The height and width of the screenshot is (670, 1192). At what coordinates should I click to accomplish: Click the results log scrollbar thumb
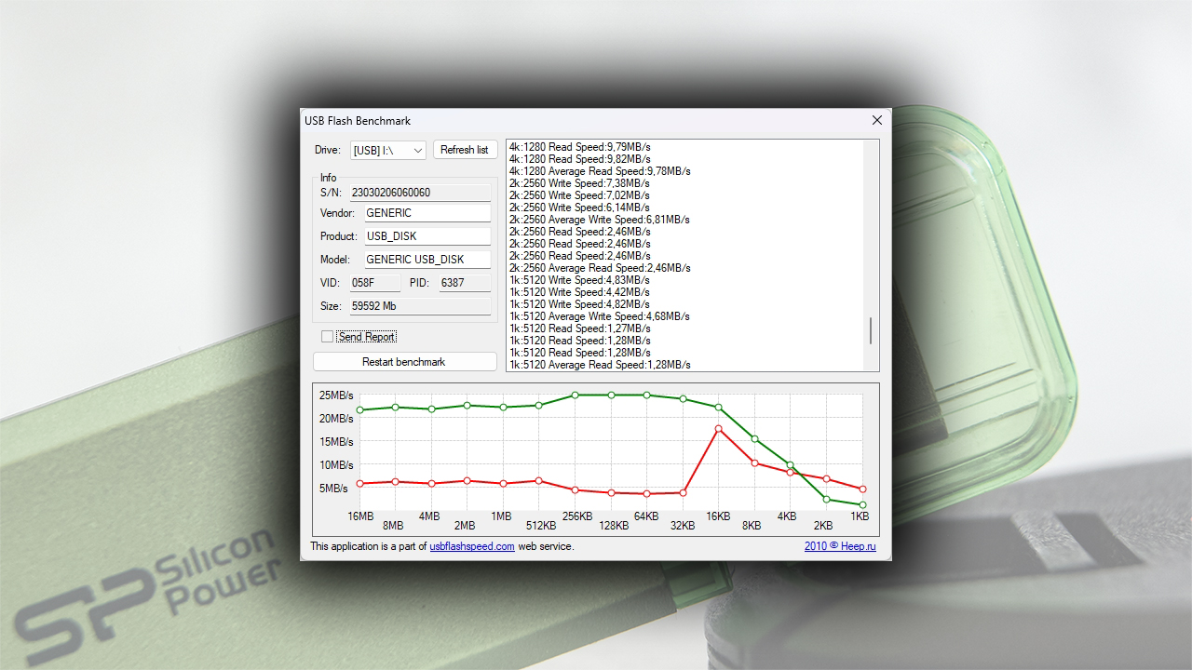pyautogui.click(x=871, y=330)
